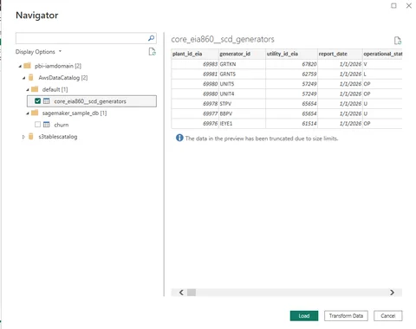Screen dimensions: 416x329
Task: Click the 61514 utility id cell
Action: coord(291,124)
